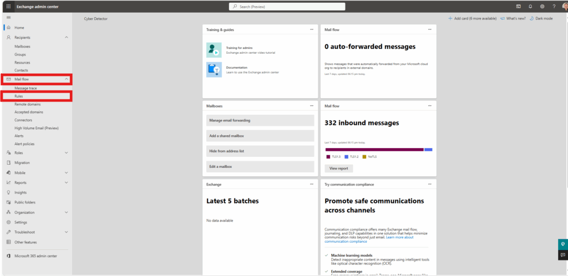This screenshot has width=568, height=276.
Task: Click the Mobile device icon
Action: (9, 172)
